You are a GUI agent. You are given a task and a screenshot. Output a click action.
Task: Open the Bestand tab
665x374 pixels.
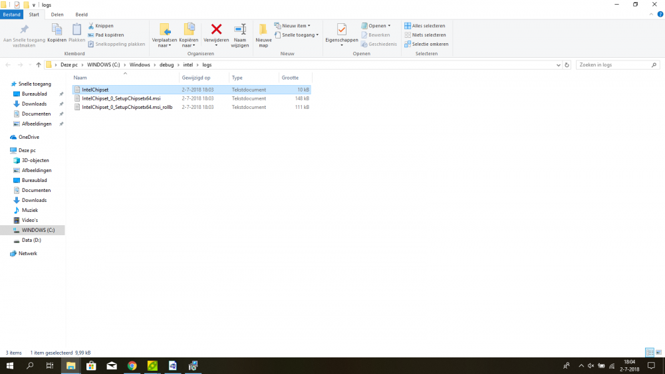point(11,15)
